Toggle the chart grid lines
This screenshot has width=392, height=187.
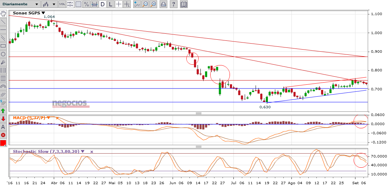click(x=78, y=4)
